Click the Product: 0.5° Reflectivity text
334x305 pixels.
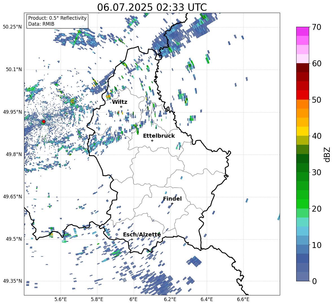coord(57,18)
